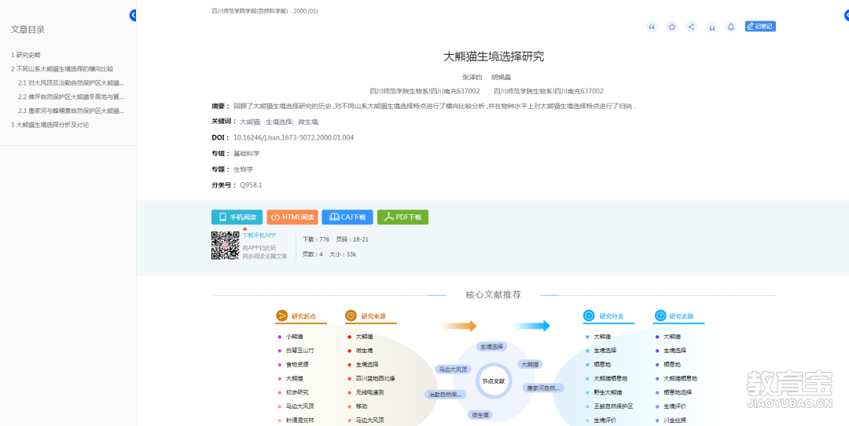Click the keyword 大熊猫 in 关键词 row
The image size is (849, 426).
(251, 122)
